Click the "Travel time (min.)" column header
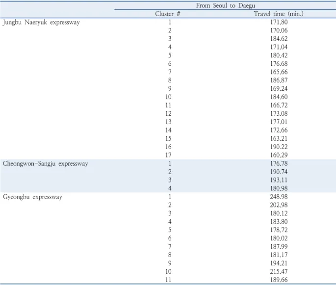This screenshot has height=285, width=336. (x=279, y=14)
